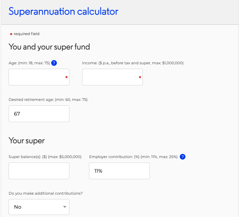Click the Your super section heading
The height and width of the screenshot is (217, 239).
(26, 140)
